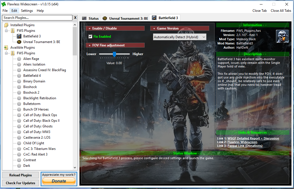Click the soldier avatar thumbnail in Information panel
294x189 pixels.
click(282, 36)
